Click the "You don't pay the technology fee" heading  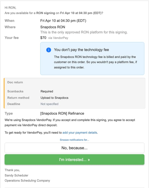click(x=81, y=50)
